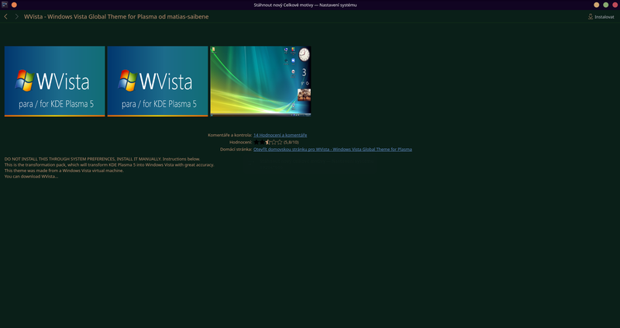Open the window menu icon in title bar

pos(4,5)
